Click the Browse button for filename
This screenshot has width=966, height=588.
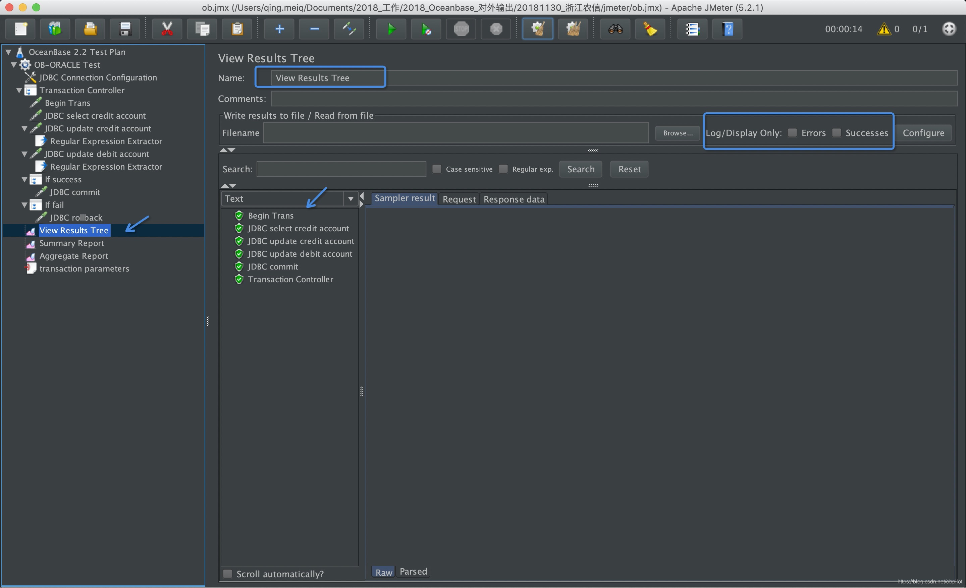676,132
